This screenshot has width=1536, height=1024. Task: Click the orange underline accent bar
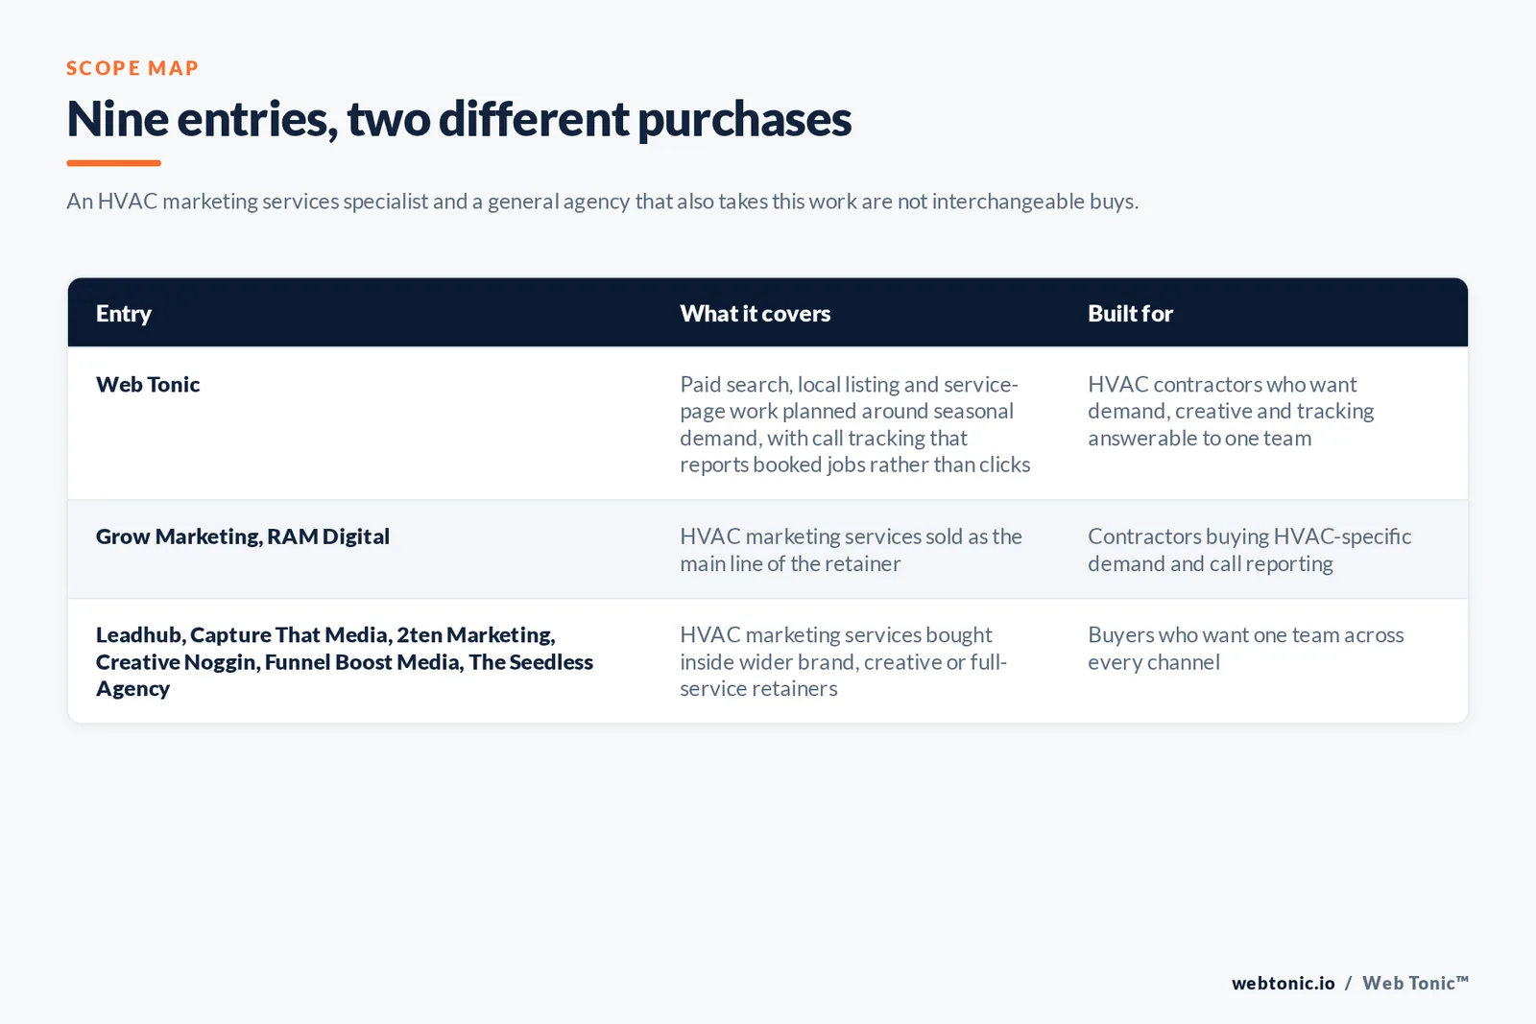click(x=113, y=163)
